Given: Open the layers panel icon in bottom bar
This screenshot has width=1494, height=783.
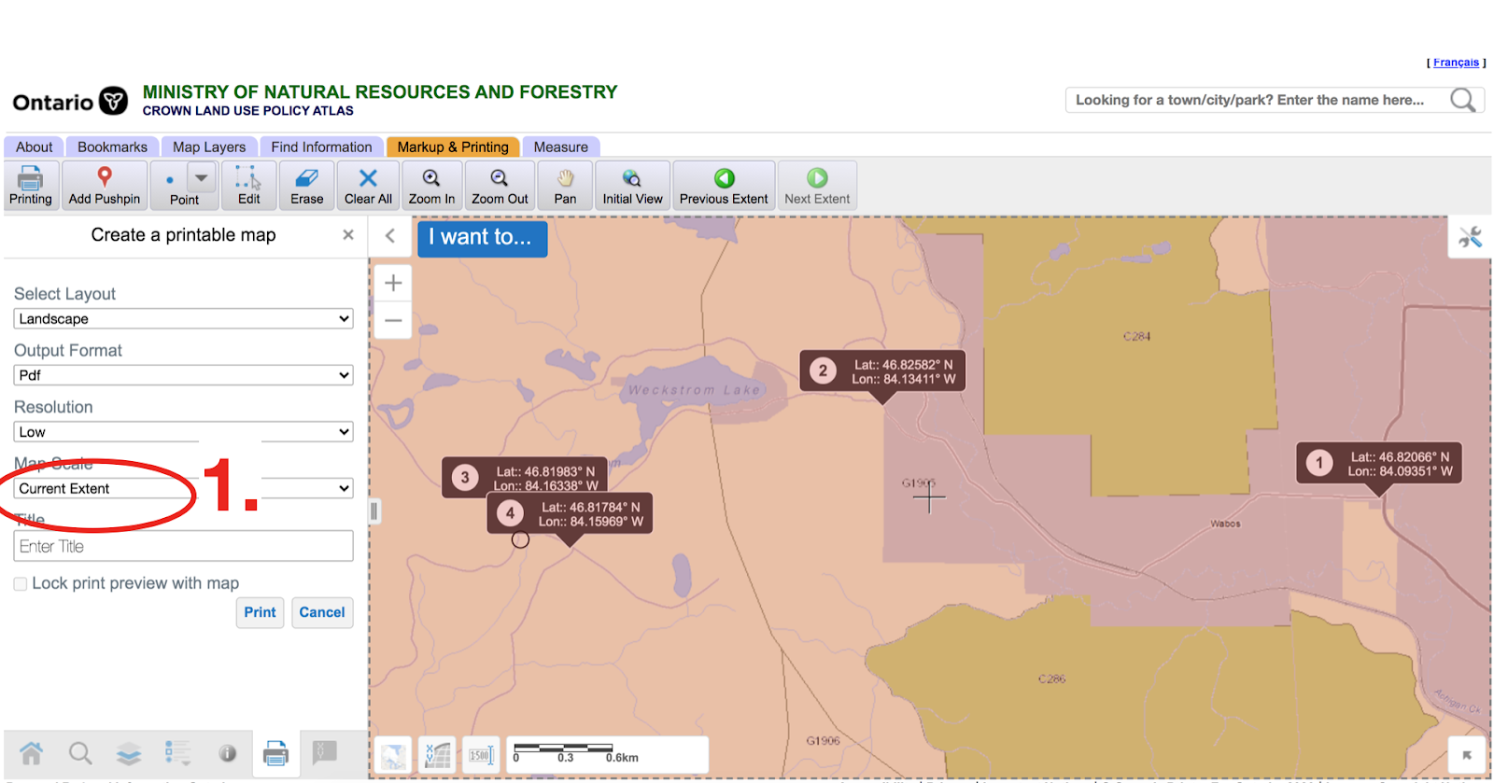Looking at the screenshot, I should coord(129,753).
